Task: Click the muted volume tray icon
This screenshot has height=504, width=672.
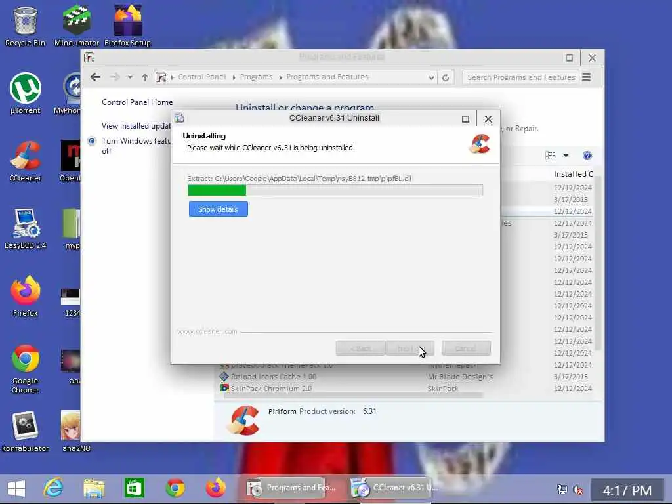Action: 578,490
